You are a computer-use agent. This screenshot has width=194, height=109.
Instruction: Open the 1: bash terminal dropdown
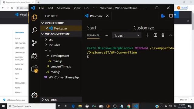[127, 35]
